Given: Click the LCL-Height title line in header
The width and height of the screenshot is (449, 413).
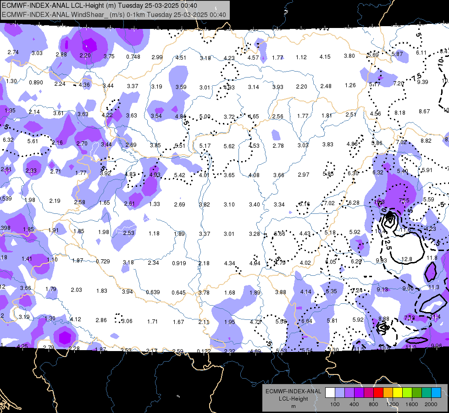Looking at the screenshot, I should pyautogui.click(x=100, y=6).
